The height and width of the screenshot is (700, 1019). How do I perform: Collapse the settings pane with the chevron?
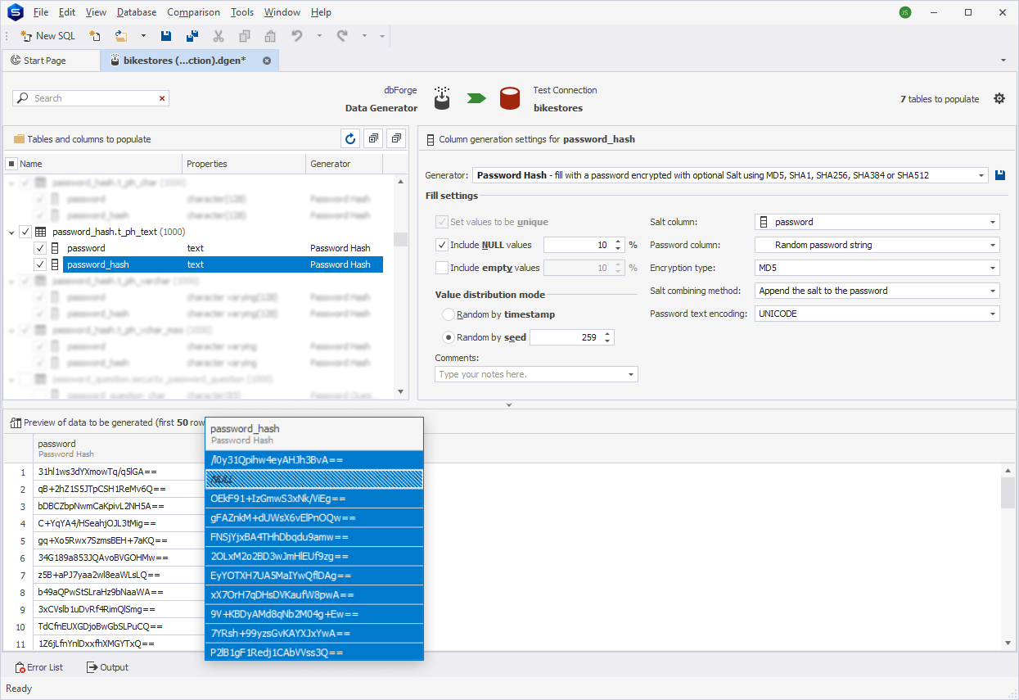(x=509, y=404)
